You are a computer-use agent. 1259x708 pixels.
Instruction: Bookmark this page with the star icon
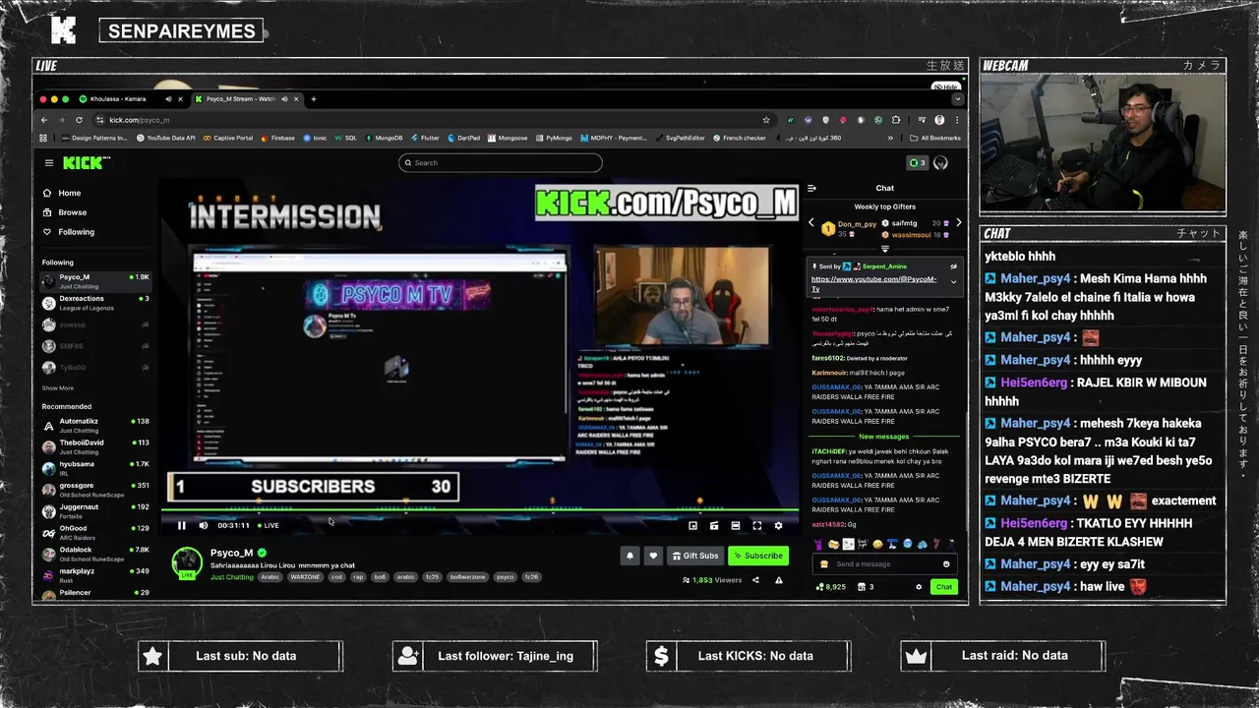click(765, 120)
